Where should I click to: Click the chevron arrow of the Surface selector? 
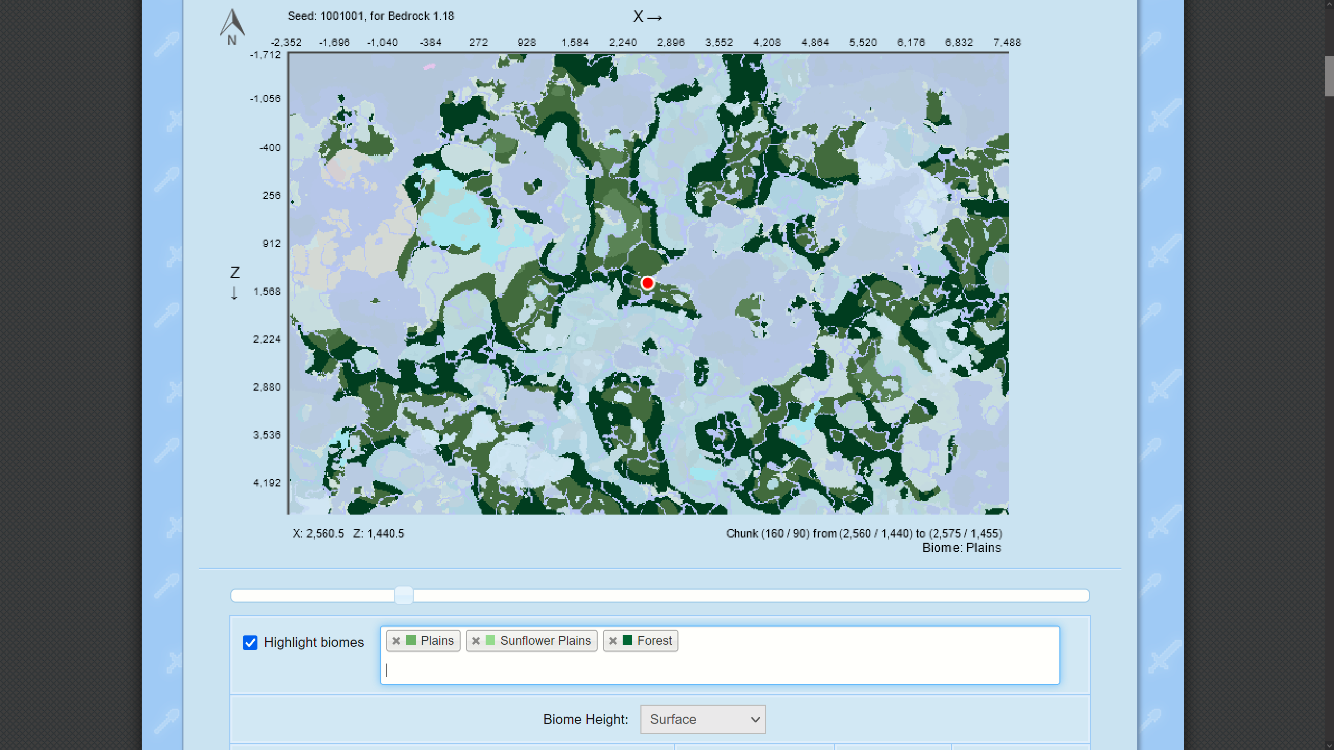pyautogui.click(x=755, y=719)
